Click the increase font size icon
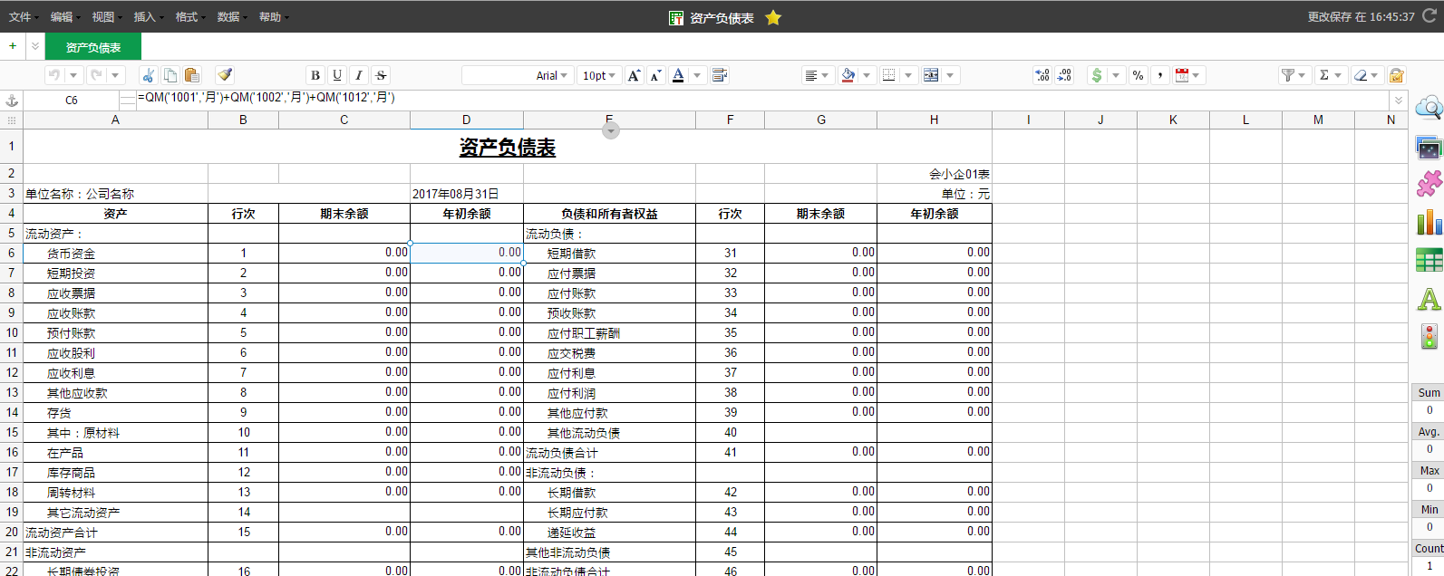 coord(634,75)
